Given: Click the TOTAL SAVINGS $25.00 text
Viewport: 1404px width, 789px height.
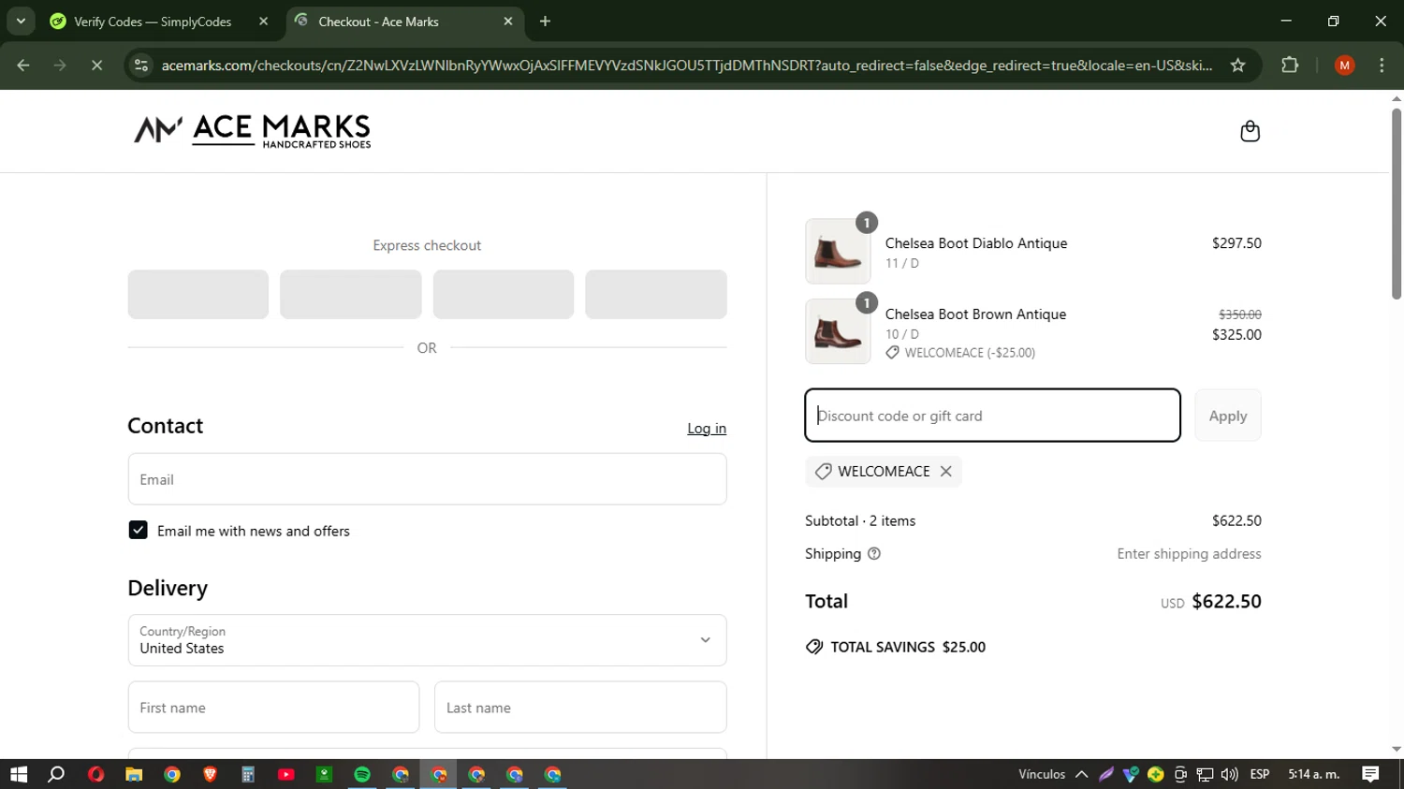Looking at the screenshot, I should (908, 647).
